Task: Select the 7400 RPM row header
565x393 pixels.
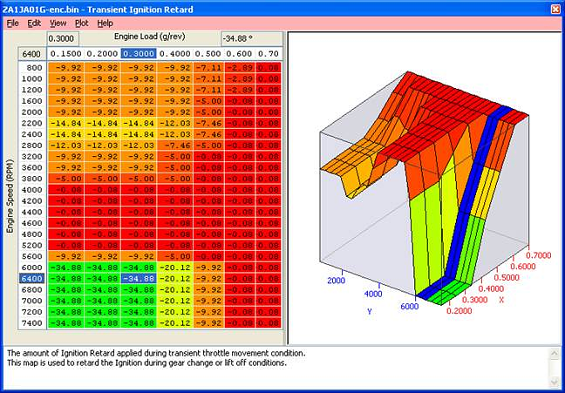Action: [34, 322]
